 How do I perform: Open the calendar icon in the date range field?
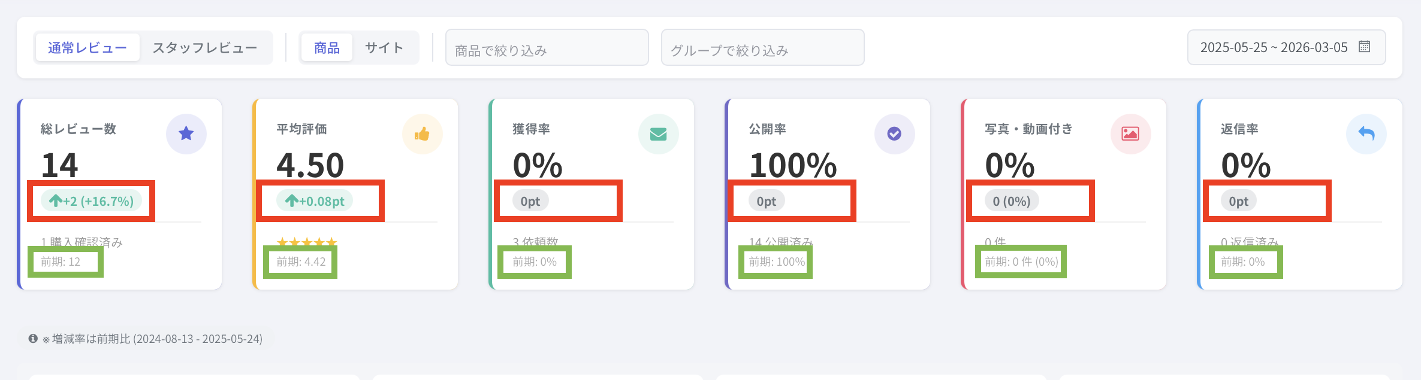(x=1365, y=47)
